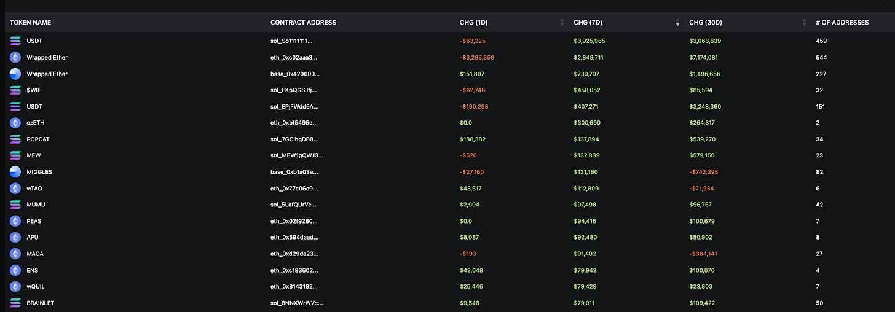Image resolution: width=895 pixels, height=312 pixels.
Task: Click the Base chain icon next to MIGGLES
Action: 15,172
